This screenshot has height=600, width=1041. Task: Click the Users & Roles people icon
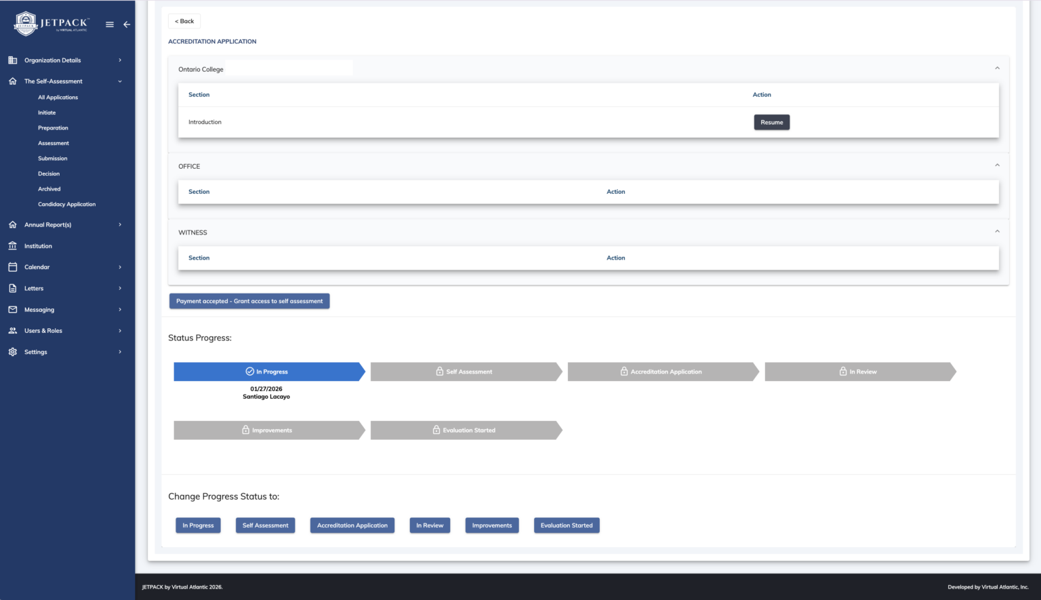(x=12, y=331)
